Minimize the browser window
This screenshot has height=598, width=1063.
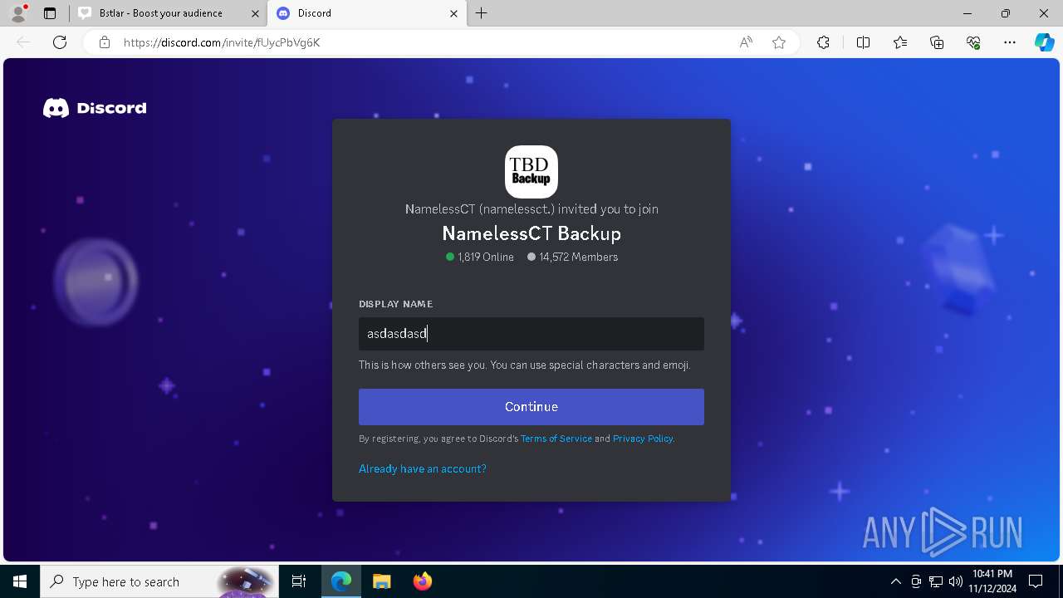tap(967, 13)
